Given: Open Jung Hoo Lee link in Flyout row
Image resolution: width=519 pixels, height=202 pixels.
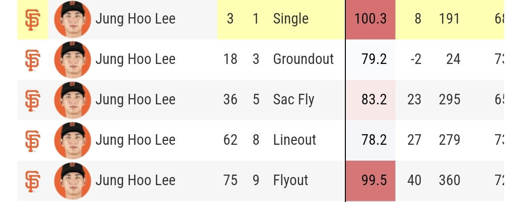Looking at the screenshot, I should coord(135,180).
